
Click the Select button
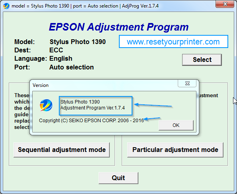pos(202,60)
